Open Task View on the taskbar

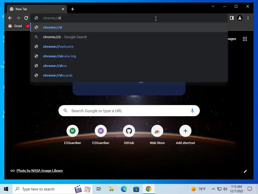[99, 189]
